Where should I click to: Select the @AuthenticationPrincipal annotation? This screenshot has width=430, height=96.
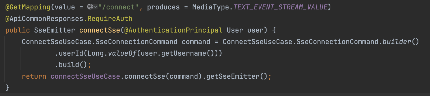pyautogui.click(x=173, y=30)
